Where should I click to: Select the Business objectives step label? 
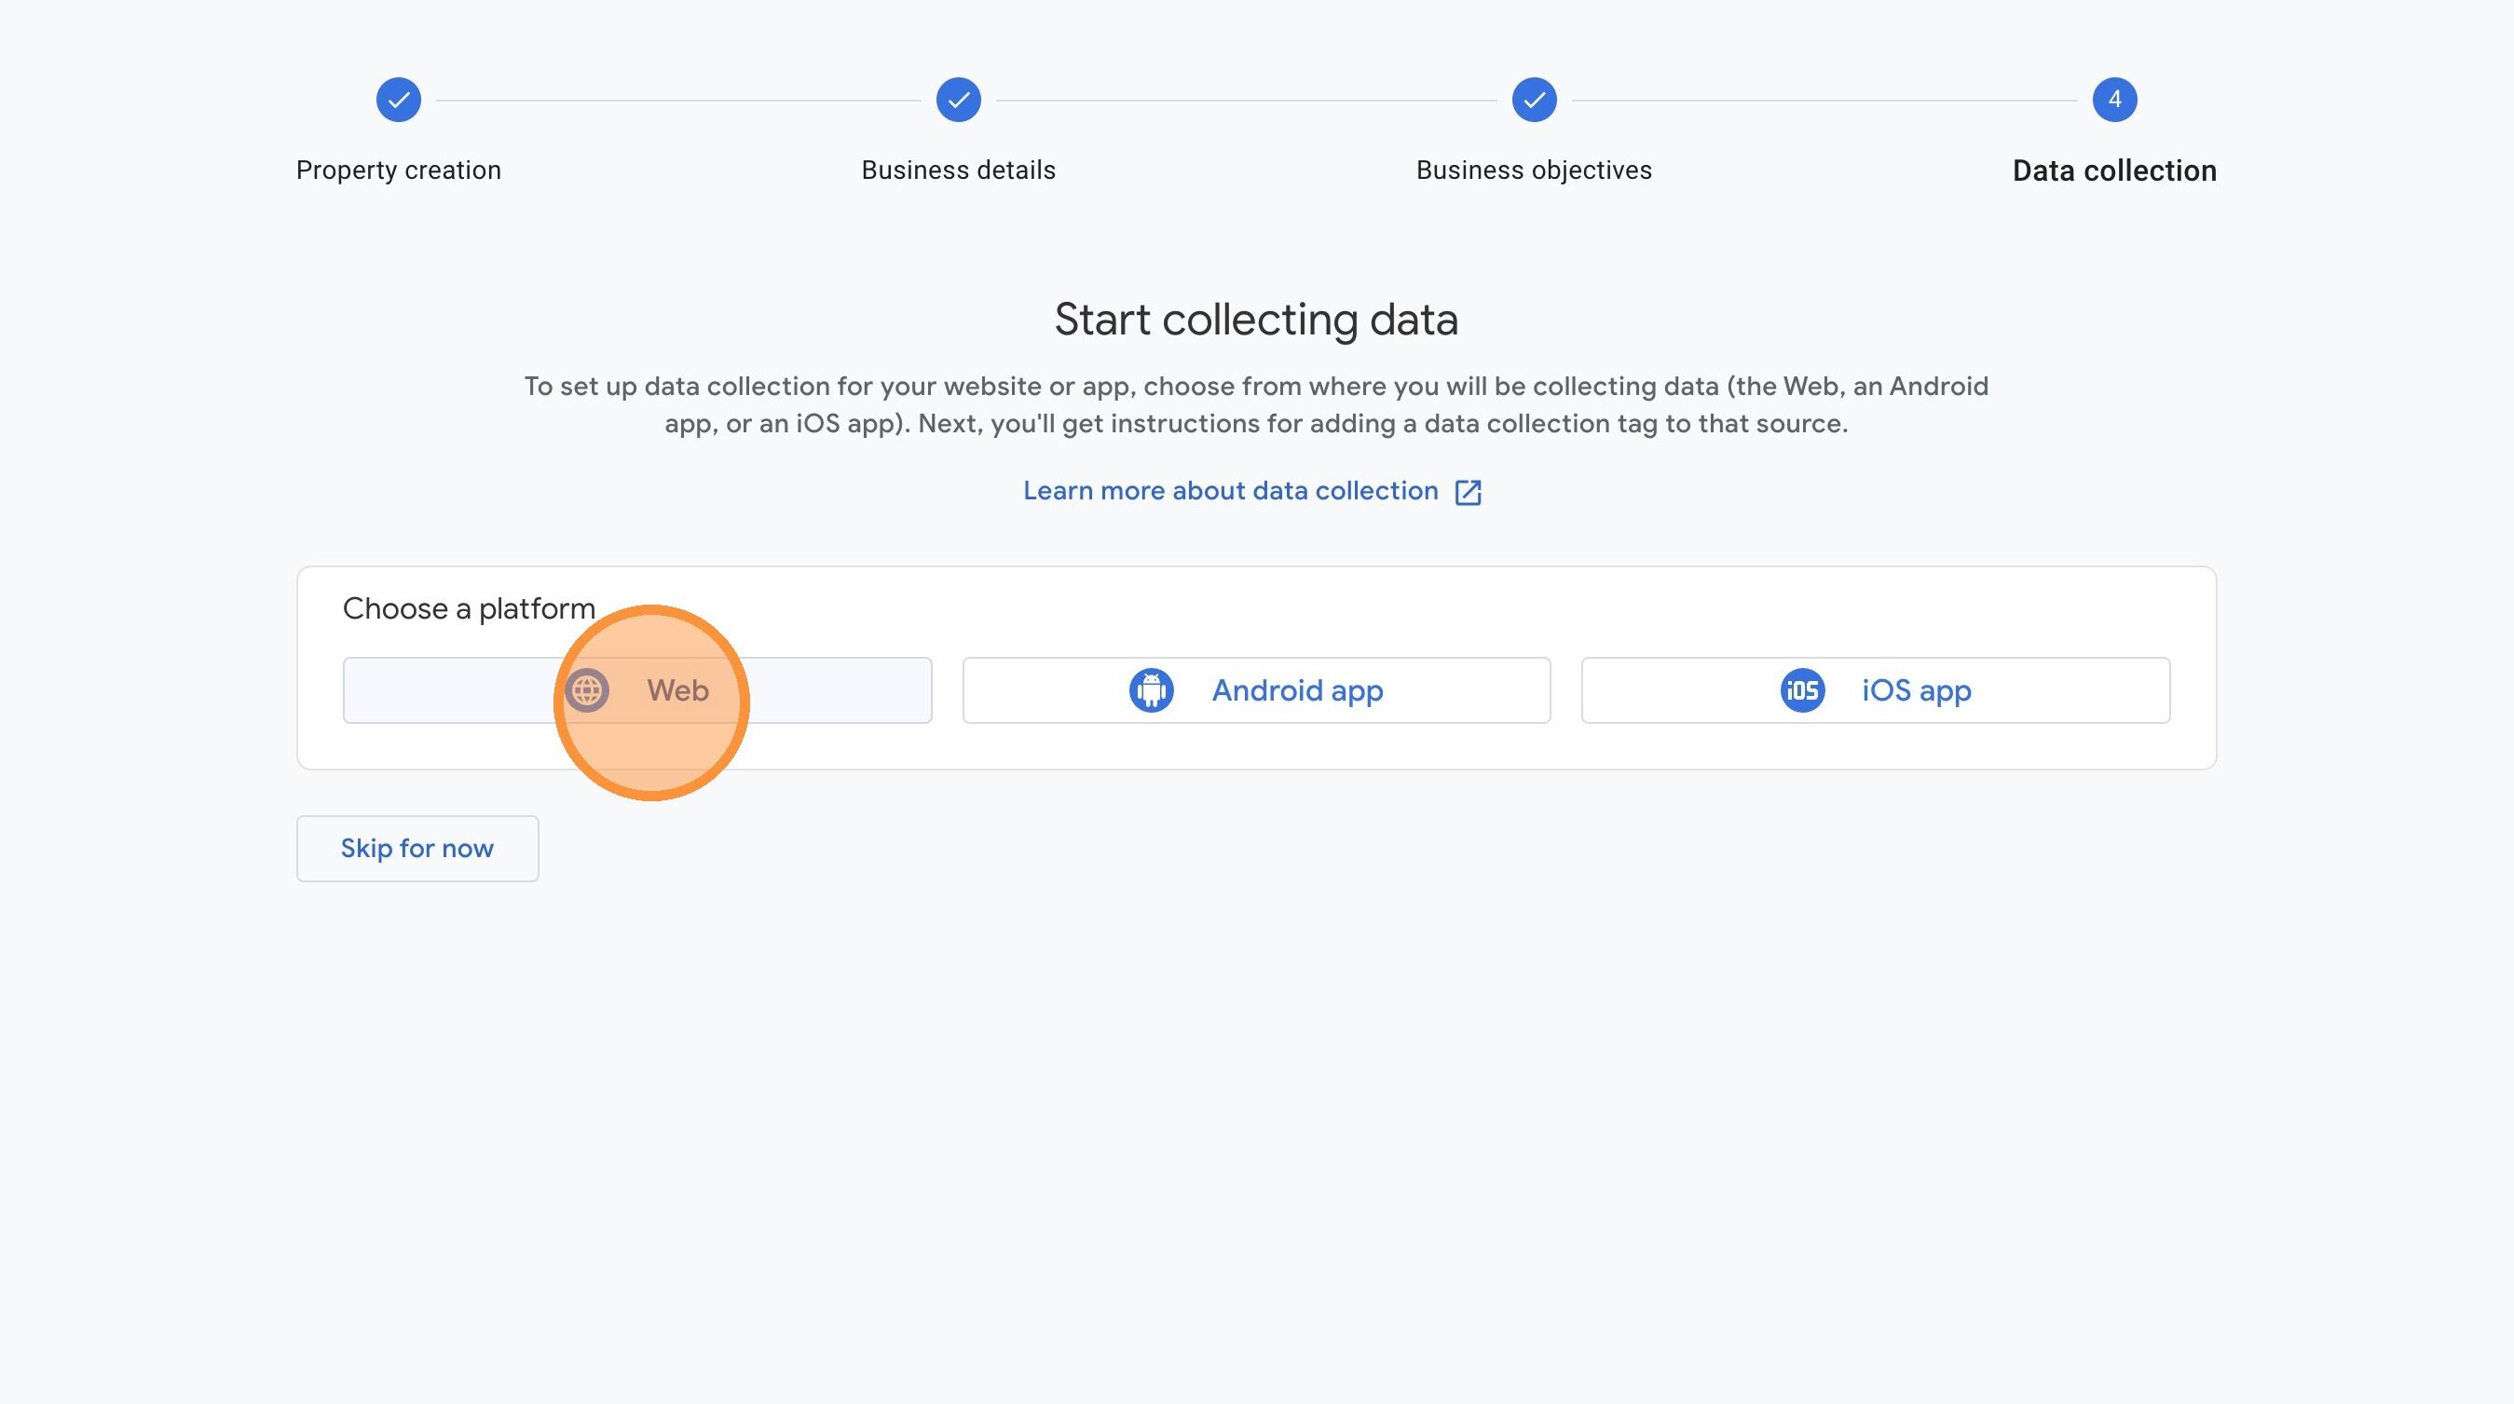[x=1533, y=170]
